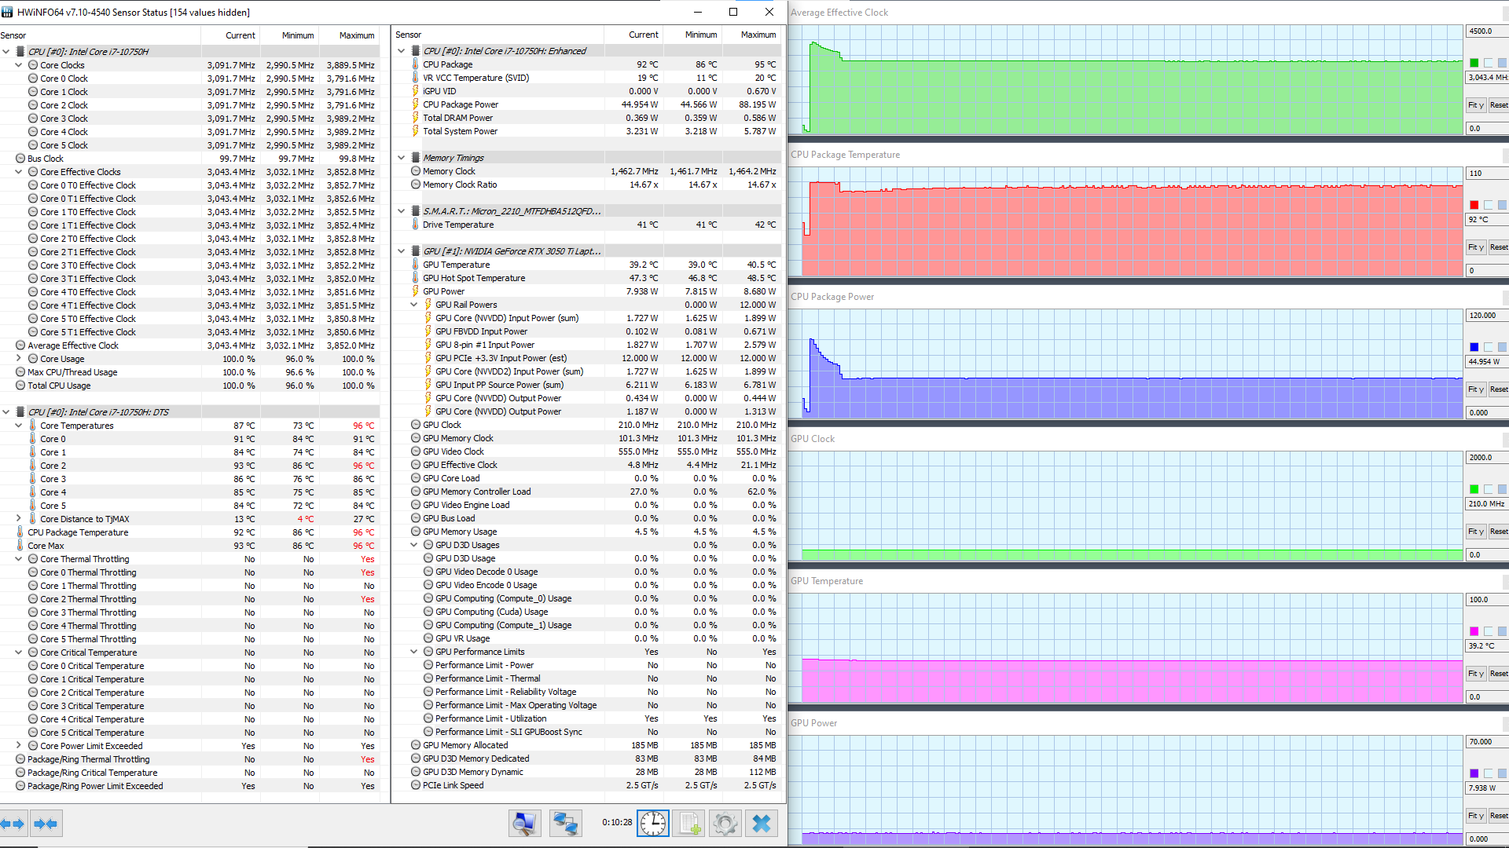Screen dimensions: 1509x848
Task: Open sensor settings gear icon
Action: 725,823
